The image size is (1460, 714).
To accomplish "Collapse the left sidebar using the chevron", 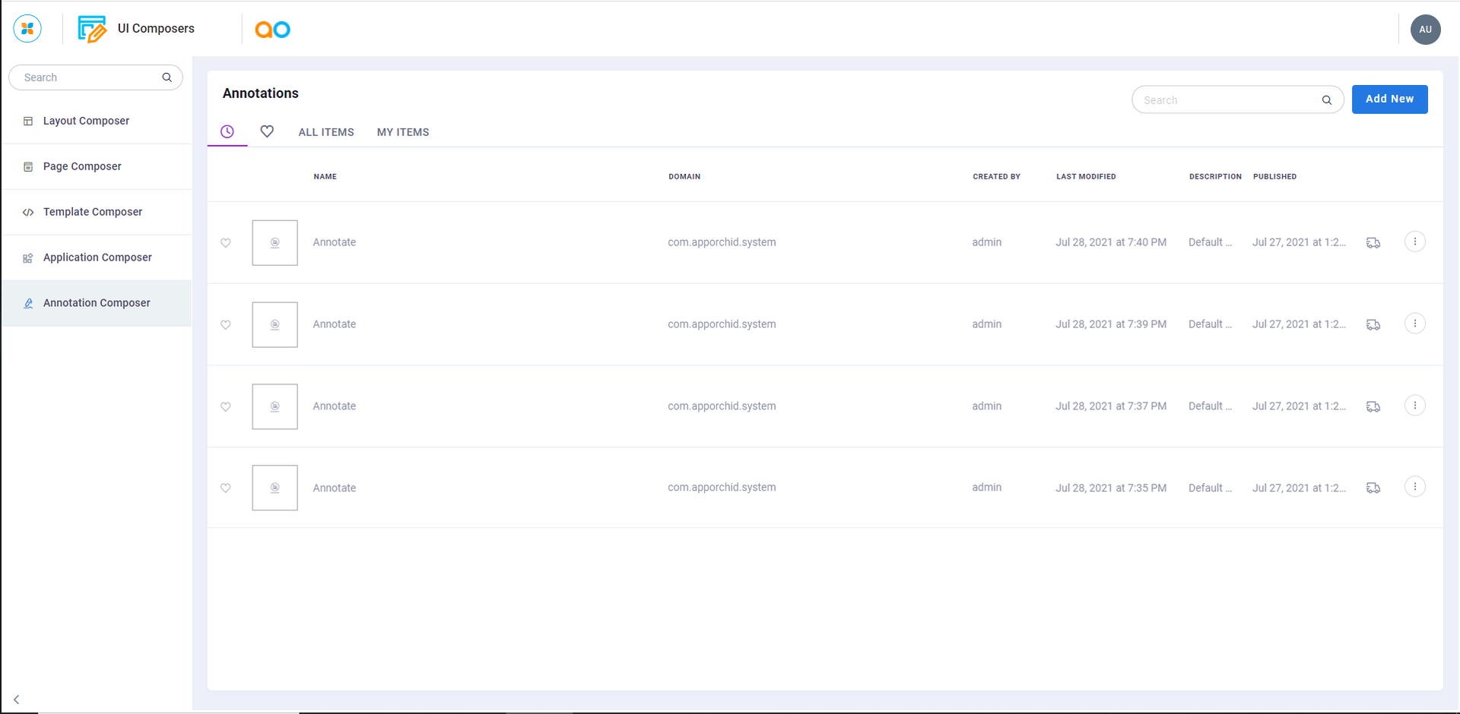I will click(16, 700).
